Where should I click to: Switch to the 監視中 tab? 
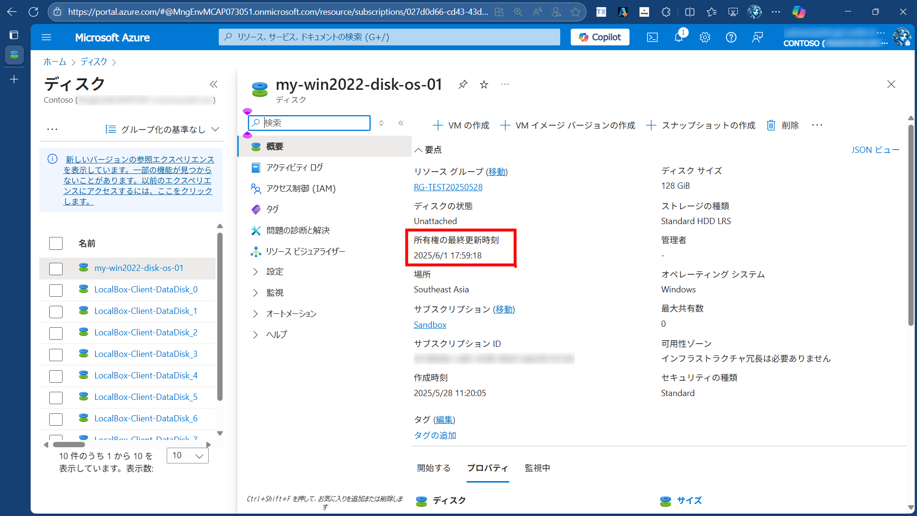(537, 468)
